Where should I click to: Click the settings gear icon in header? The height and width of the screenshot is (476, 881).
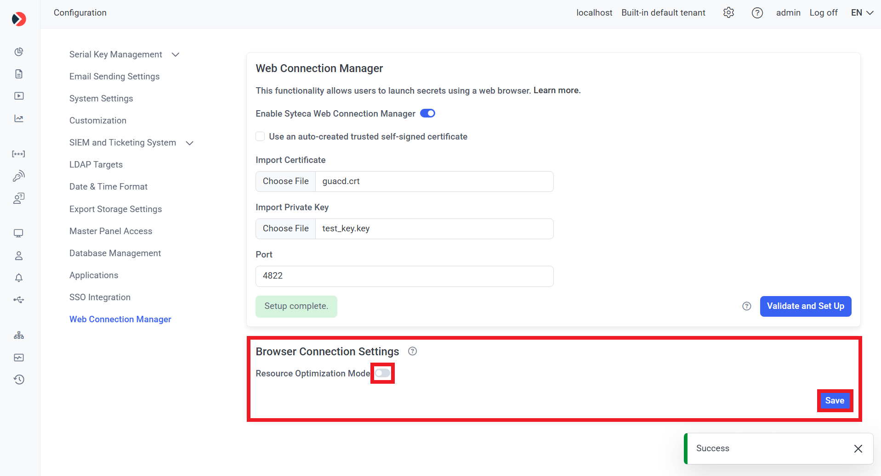[x=728, y=13]
